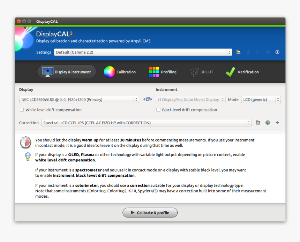Expand the Correction spectral dropdown

pos(146,123)
